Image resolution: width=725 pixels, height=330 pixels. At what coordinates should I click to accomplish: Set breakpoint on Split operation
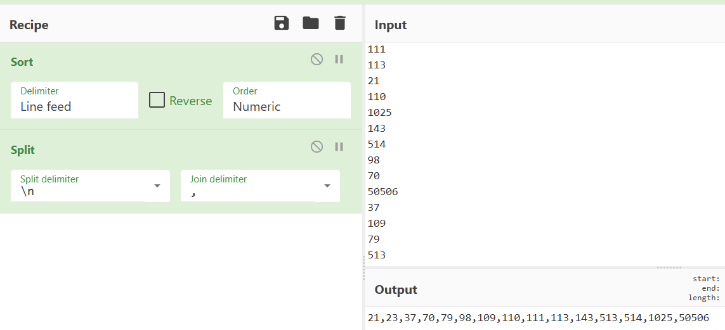click(339, 147)
